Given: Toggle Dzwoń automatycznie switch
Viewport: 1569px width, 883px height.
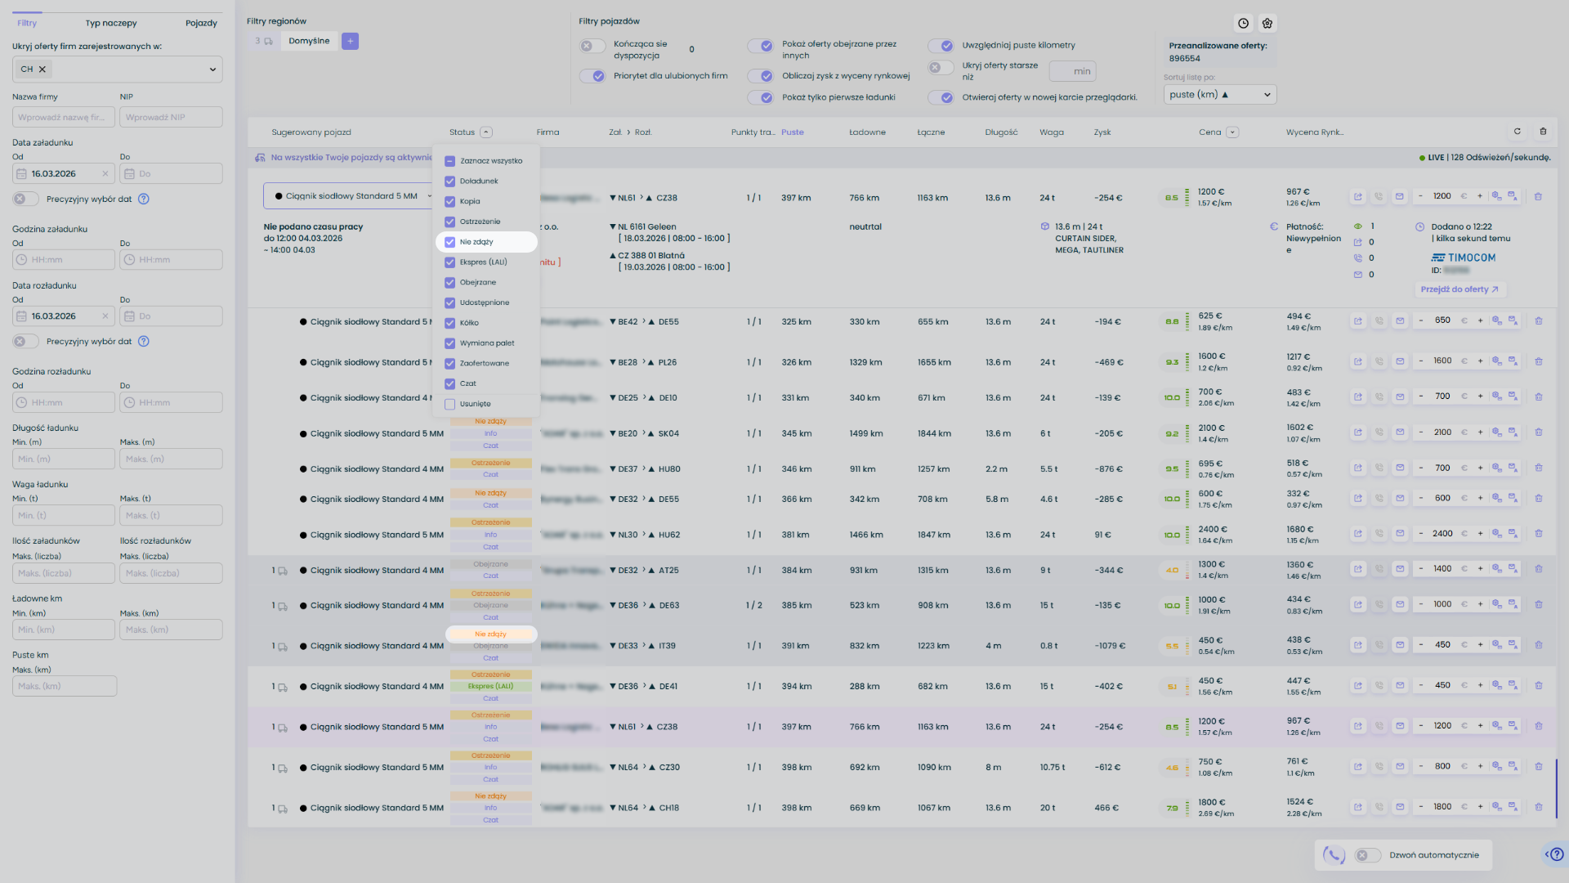Looking at the screenshot, I should pyautogui.click(x=1367, y=855).
